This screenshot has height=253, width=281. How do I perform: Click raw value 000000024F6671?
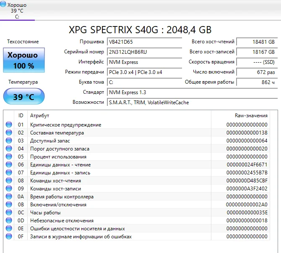[x=247, y=165]
